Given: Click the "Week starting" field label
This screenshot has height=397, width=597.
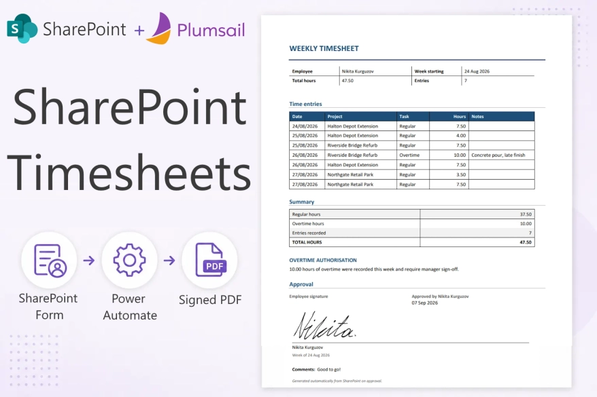Looking at the screenshot, I should [x=429, y=71].
